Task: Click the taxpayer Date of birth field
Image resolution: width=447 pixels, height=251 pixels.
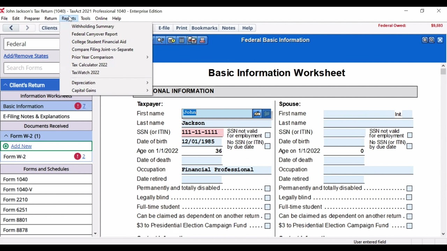Action: pyautogui.click(x=202, y=142)
